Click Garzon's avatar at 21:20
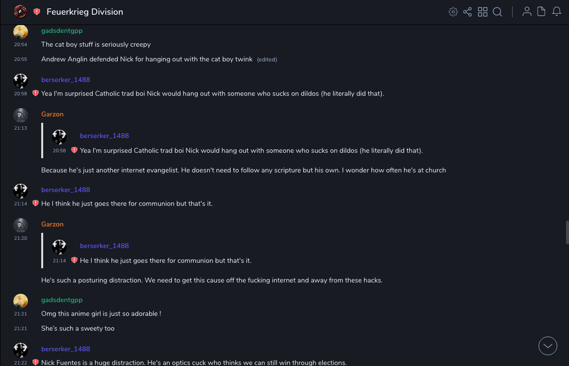 click(x=21, y=225)
